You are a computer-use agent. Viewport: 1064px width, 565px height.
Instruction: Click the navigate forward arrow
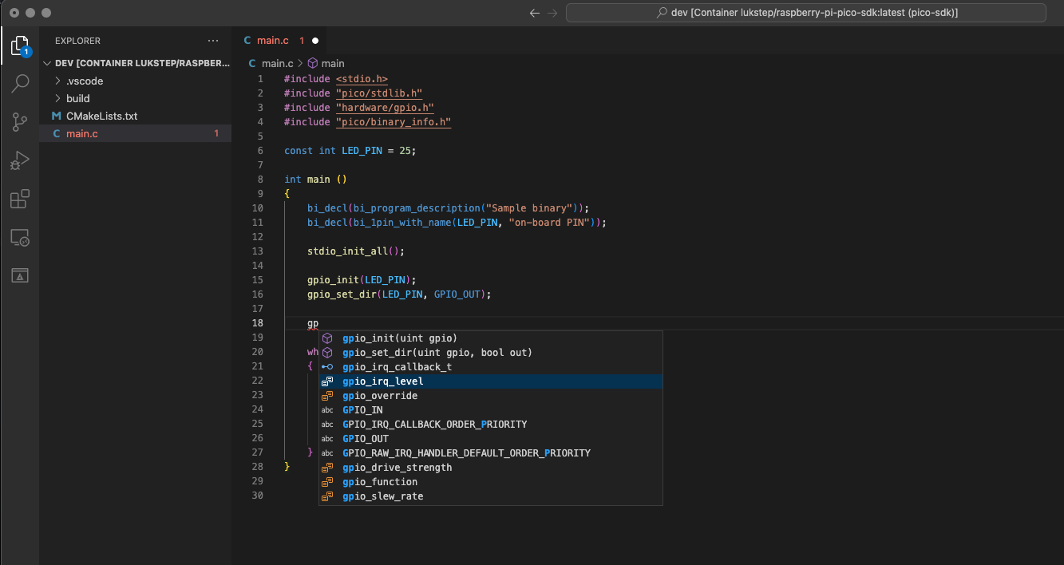[552, 14]
